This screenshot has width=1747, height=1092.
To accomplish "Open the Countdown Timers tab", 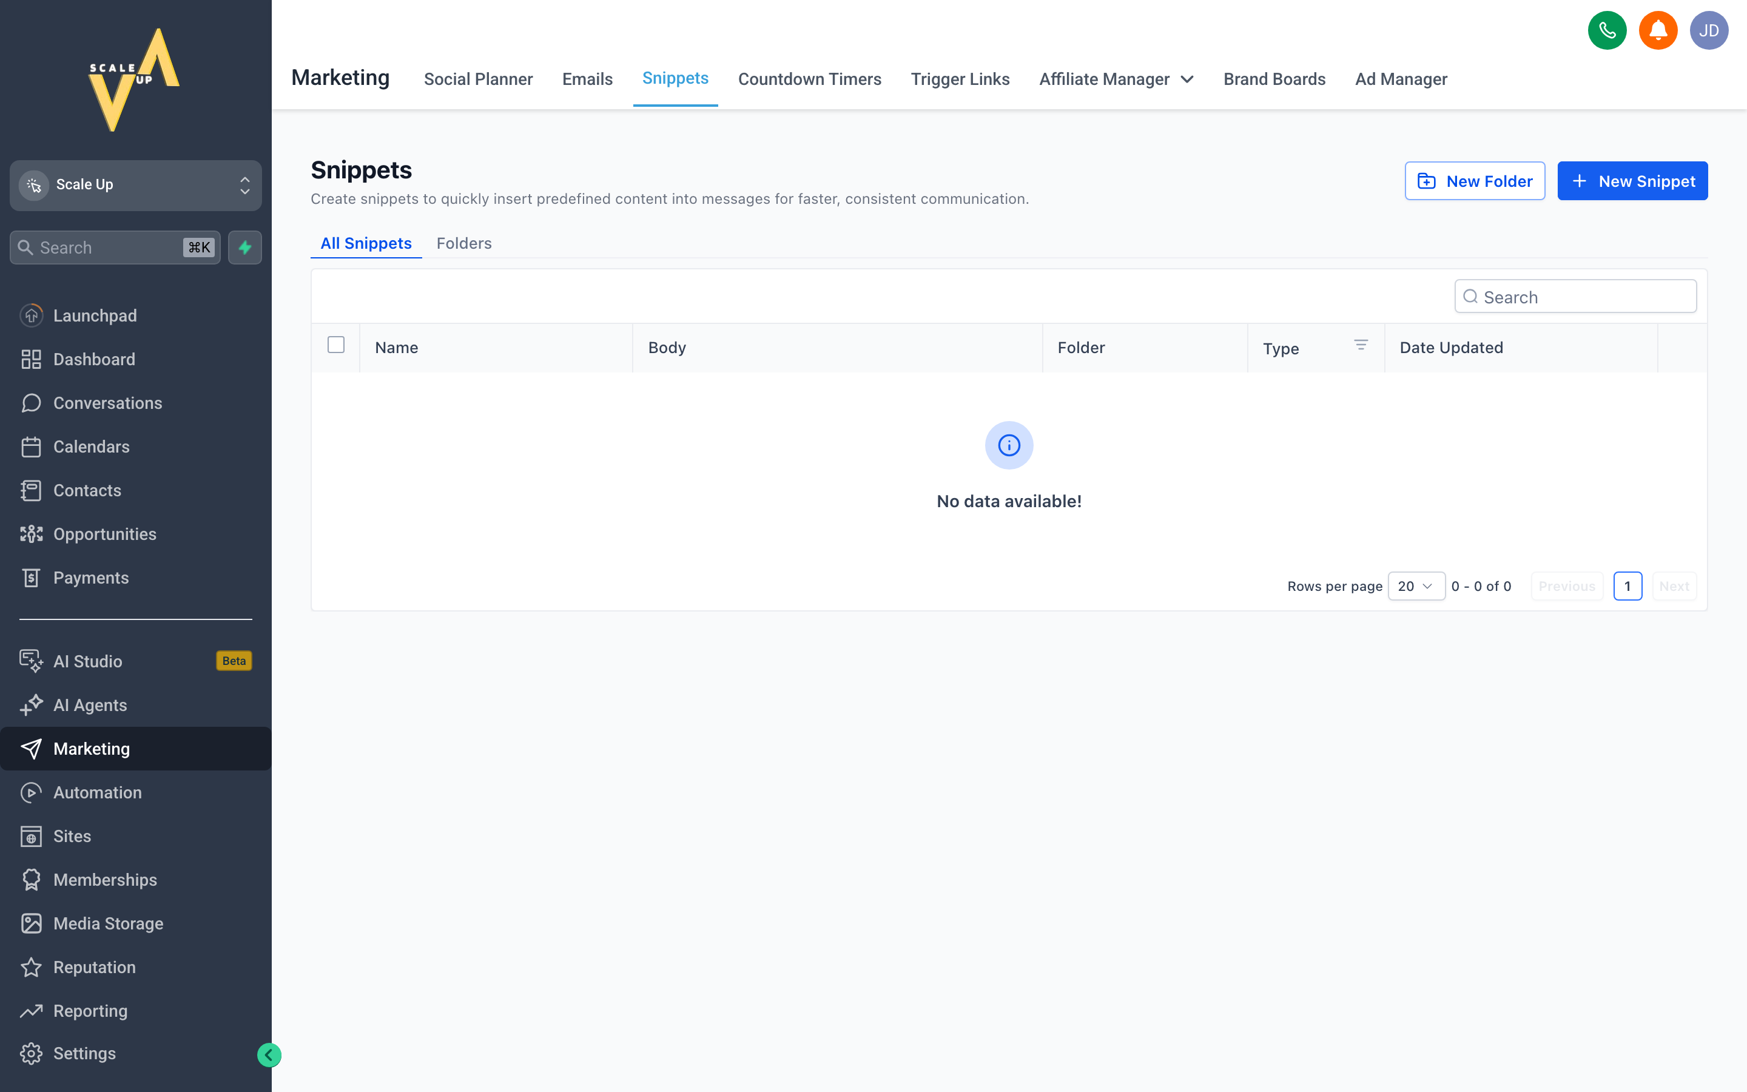I will 809,79.
